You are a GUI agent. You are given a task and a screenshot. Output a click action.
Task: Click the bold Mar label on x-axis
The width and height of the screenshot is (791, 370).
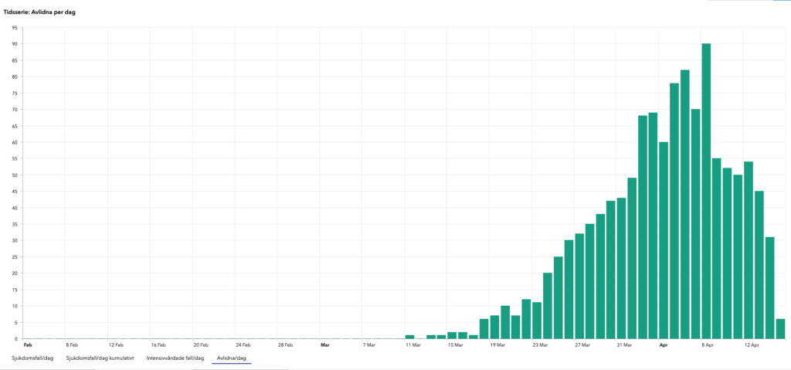click(x=325, y=345)
